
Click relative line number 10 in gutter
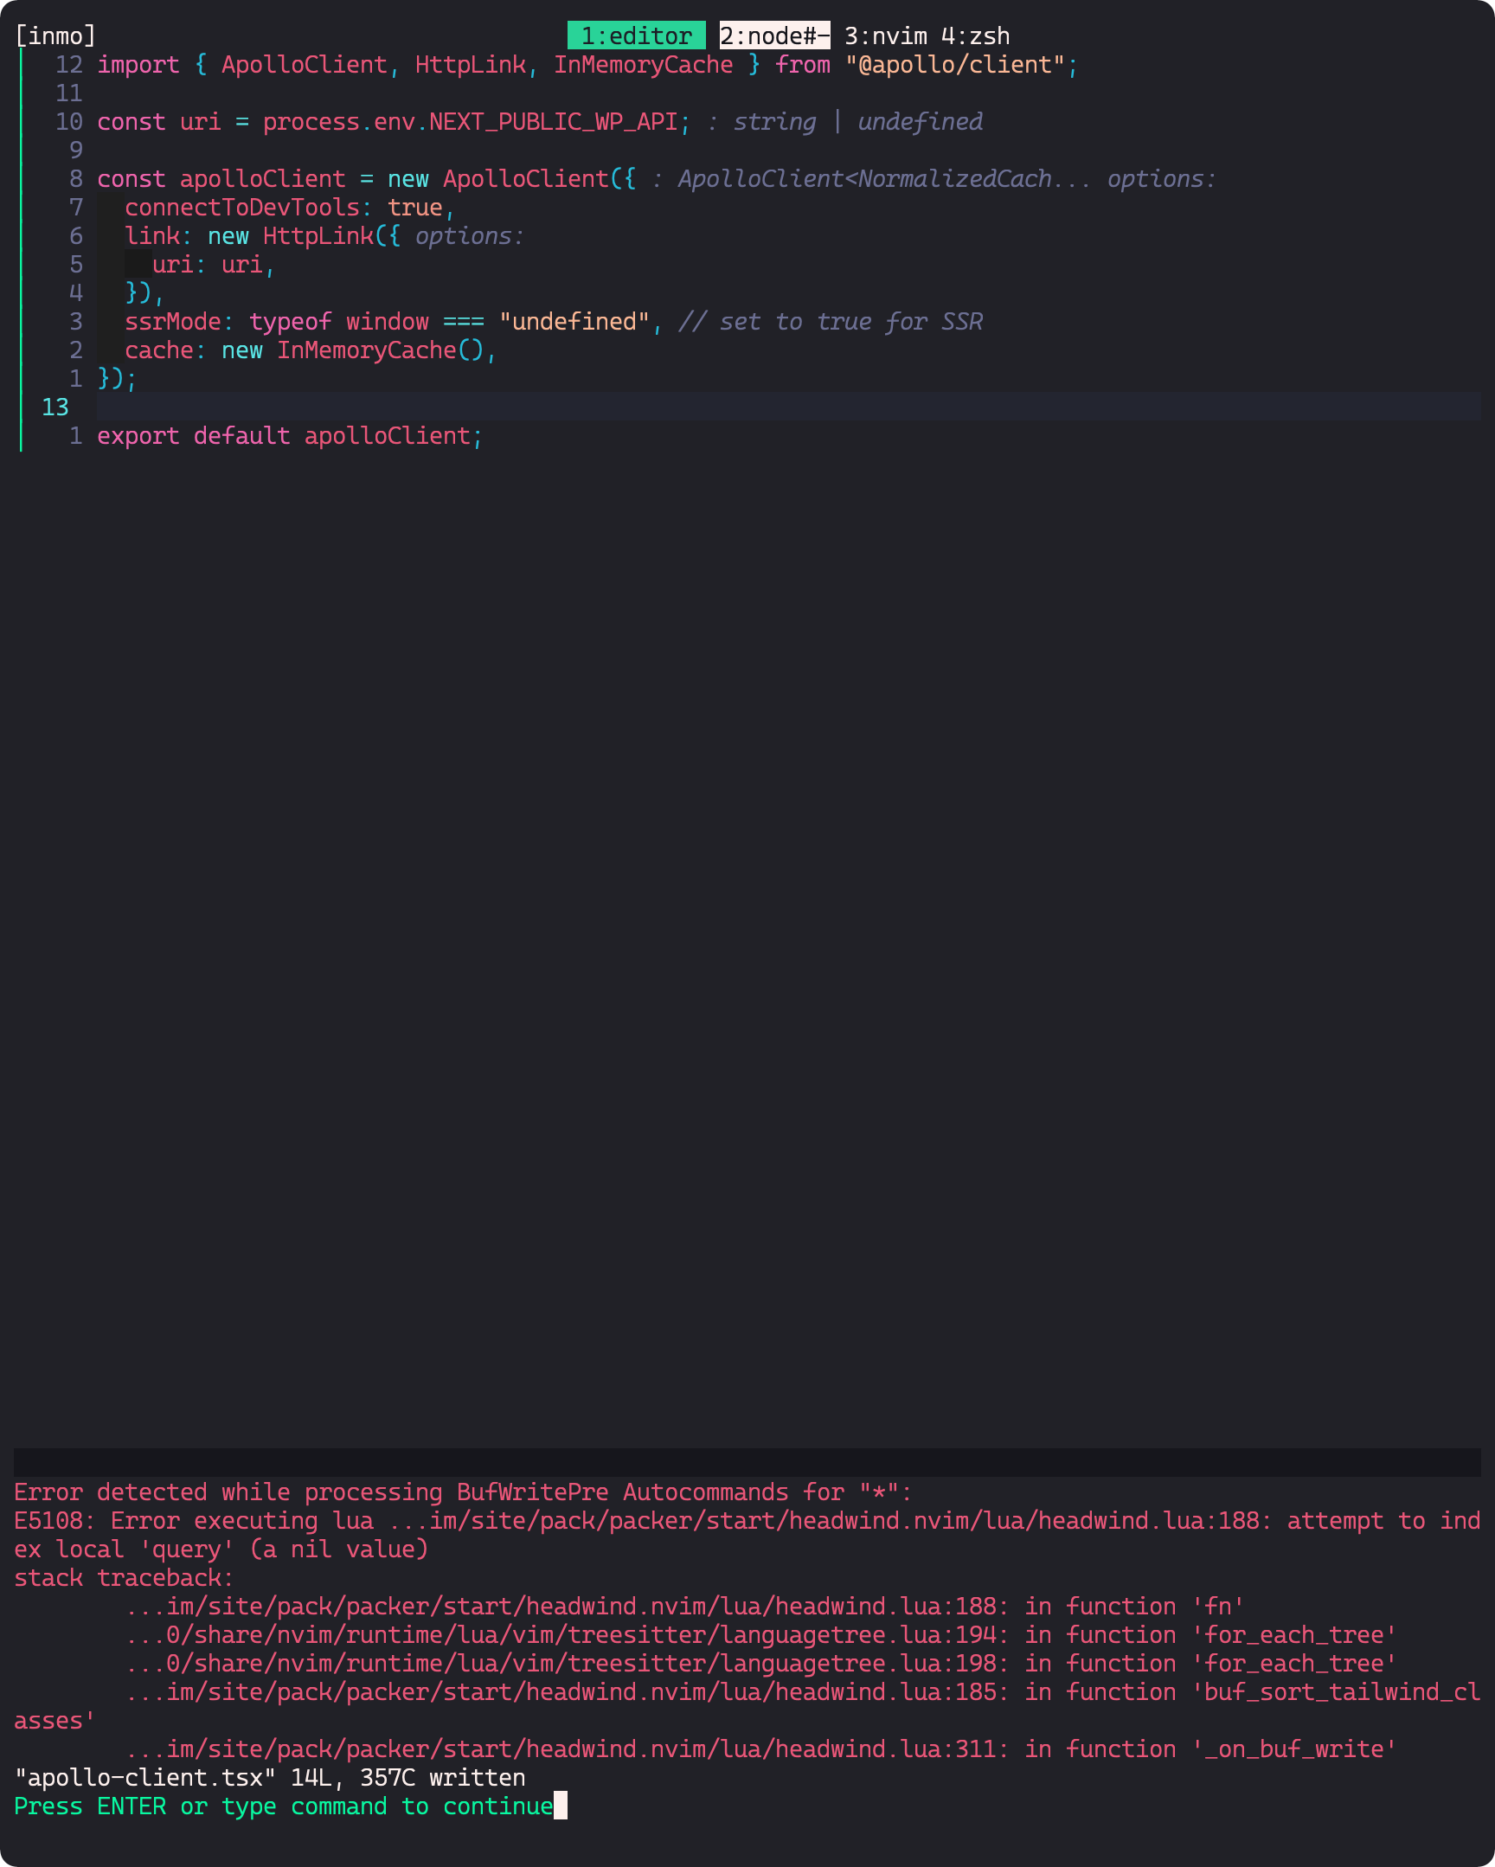point(69,122)
